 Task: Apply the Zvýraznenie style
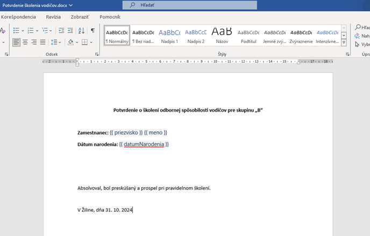tap(301, 35)
